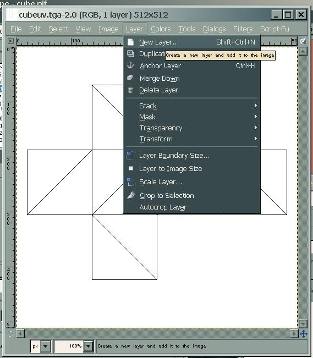Click the zoom percentage input field
The image size is (313, 358).
(x=69, y=346)
